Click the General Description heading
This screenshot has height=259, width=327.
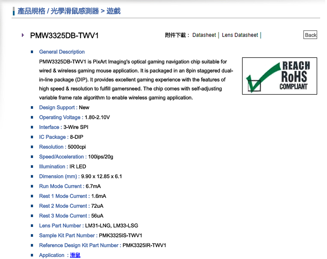coord(62,52)
